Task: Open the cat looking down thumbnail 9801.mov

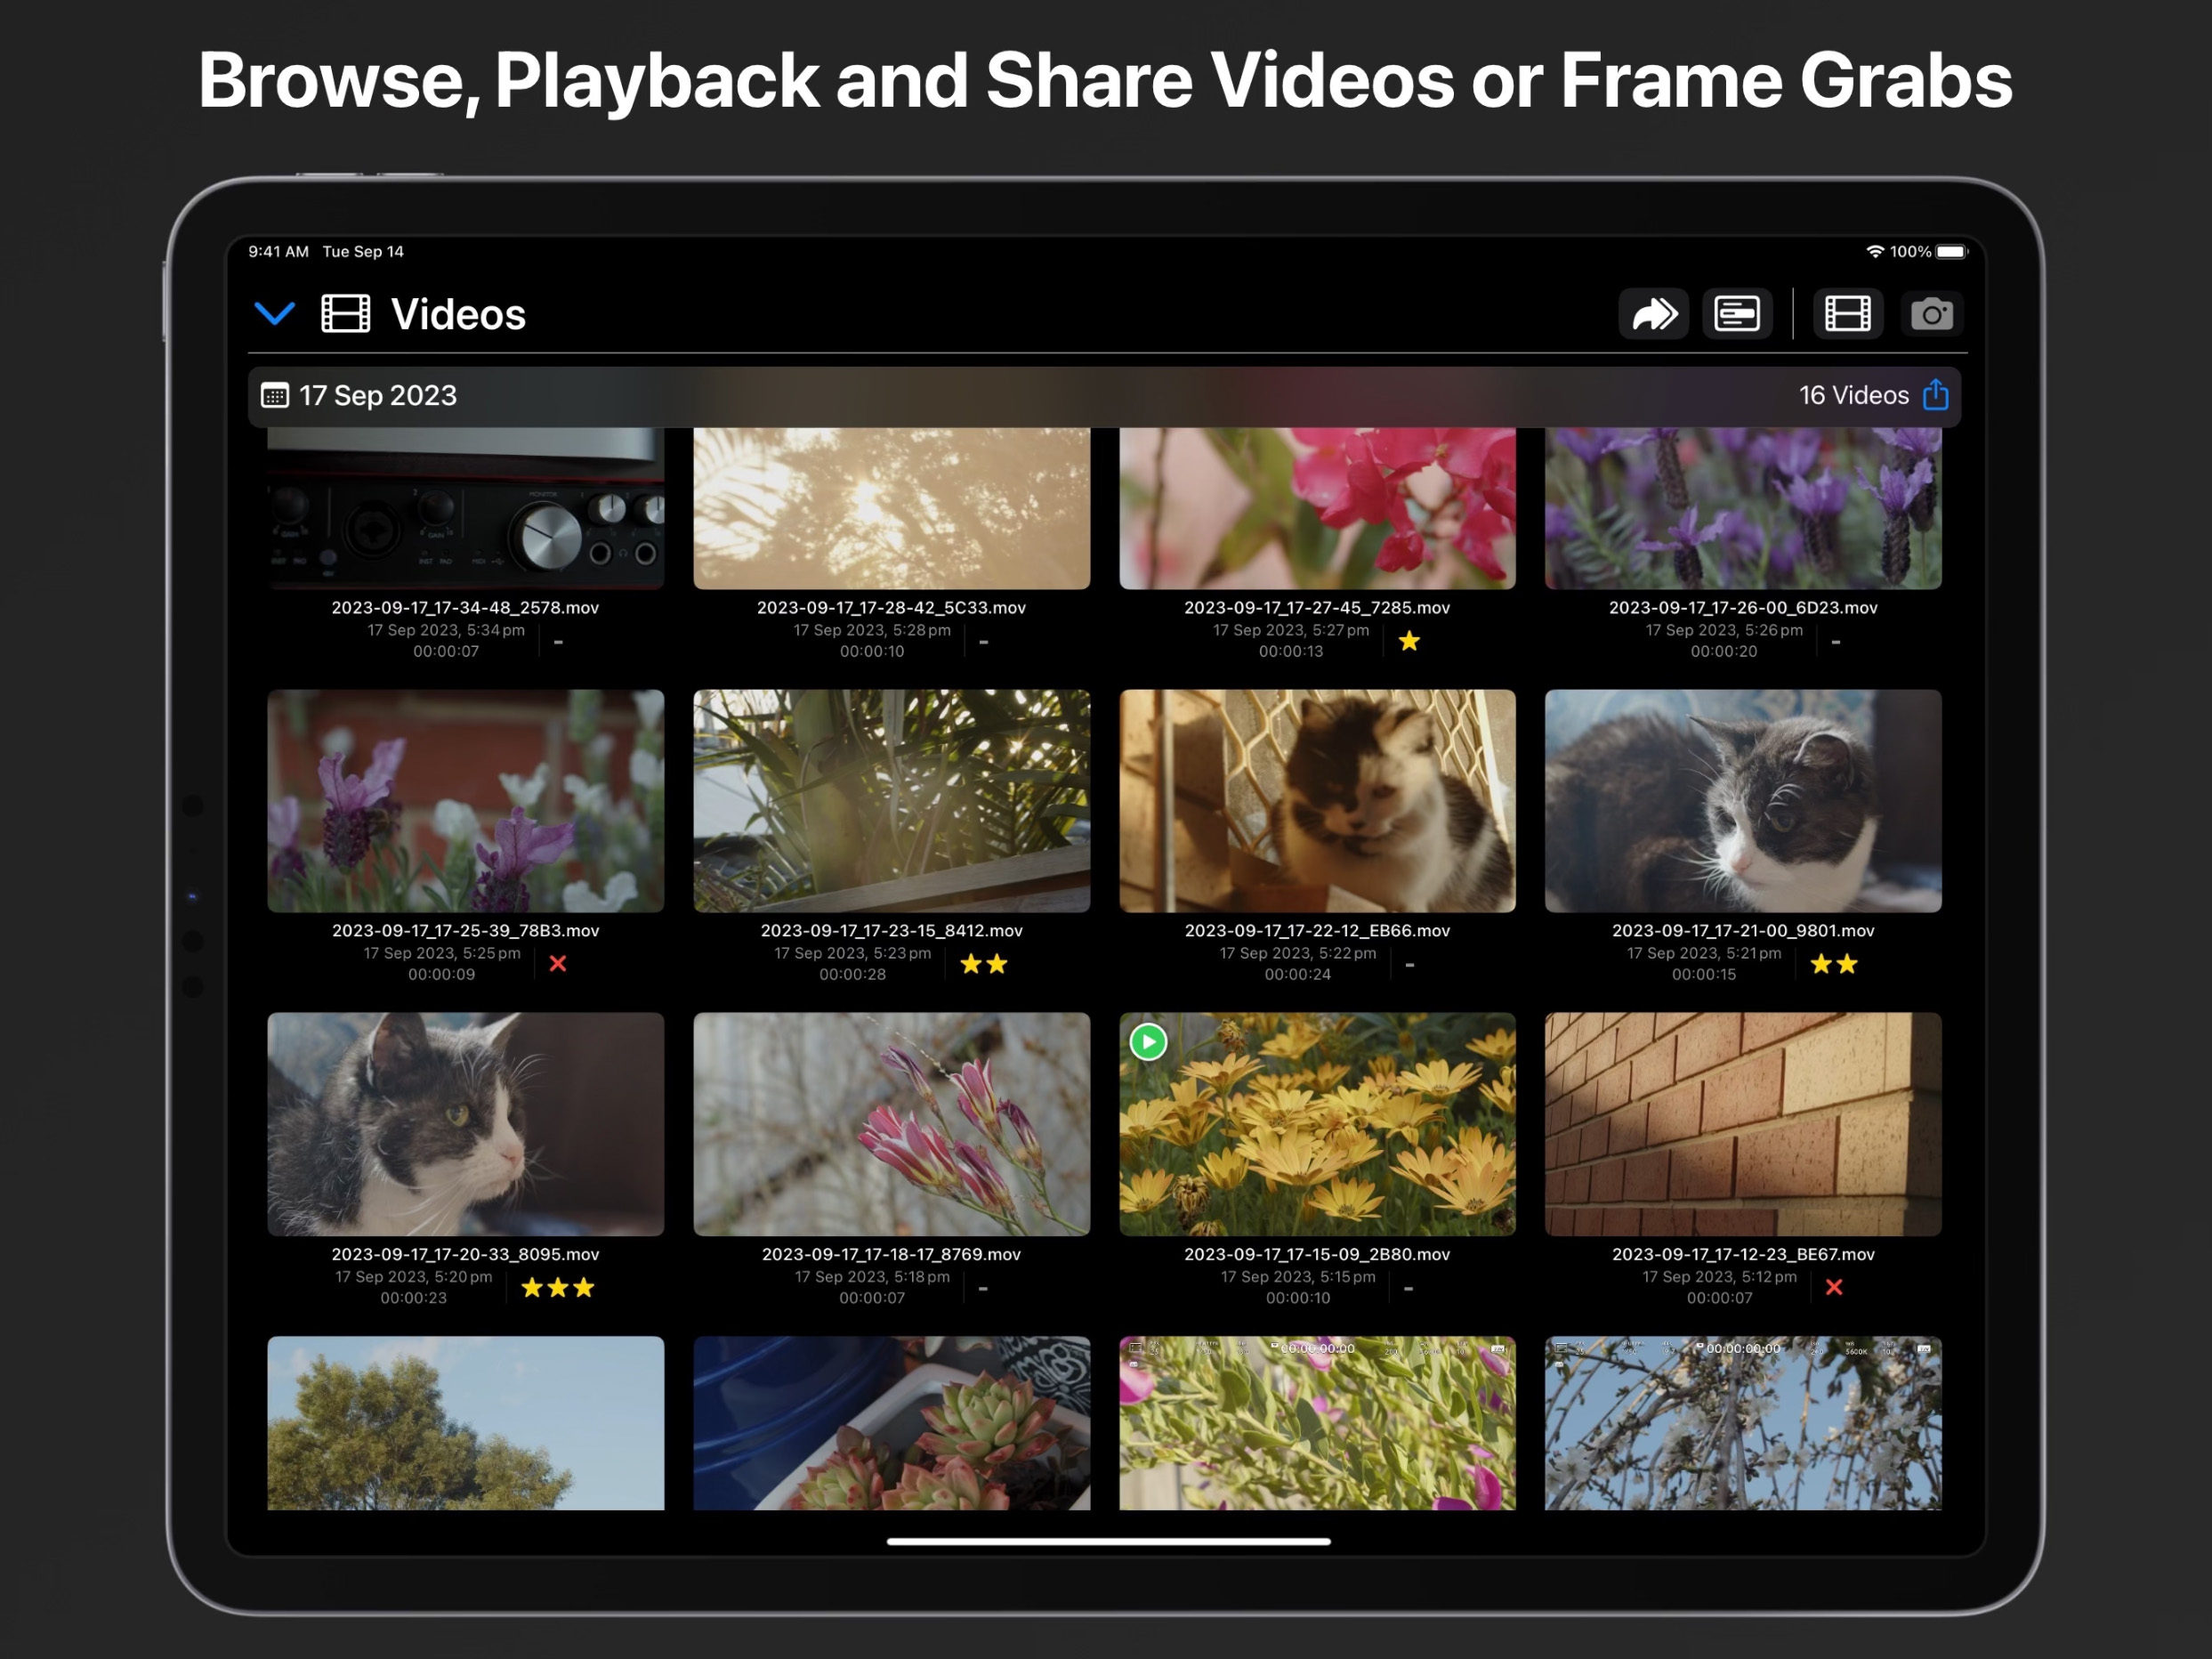Action: [1743, 801]
